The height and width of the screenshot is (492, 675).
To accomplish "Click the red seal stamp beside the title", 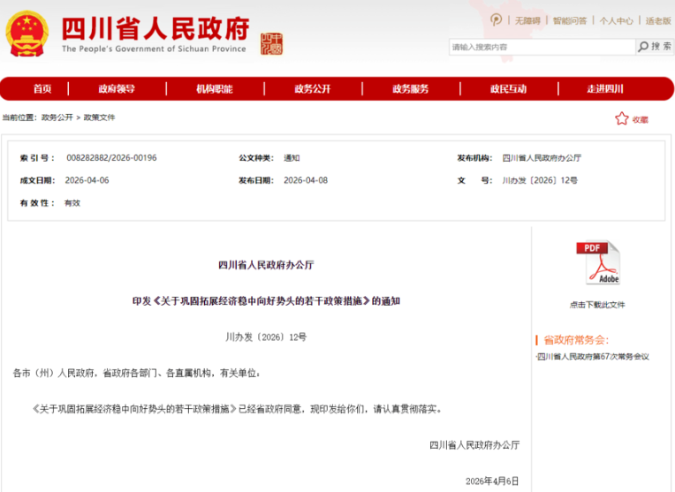I will pos(271,44).
